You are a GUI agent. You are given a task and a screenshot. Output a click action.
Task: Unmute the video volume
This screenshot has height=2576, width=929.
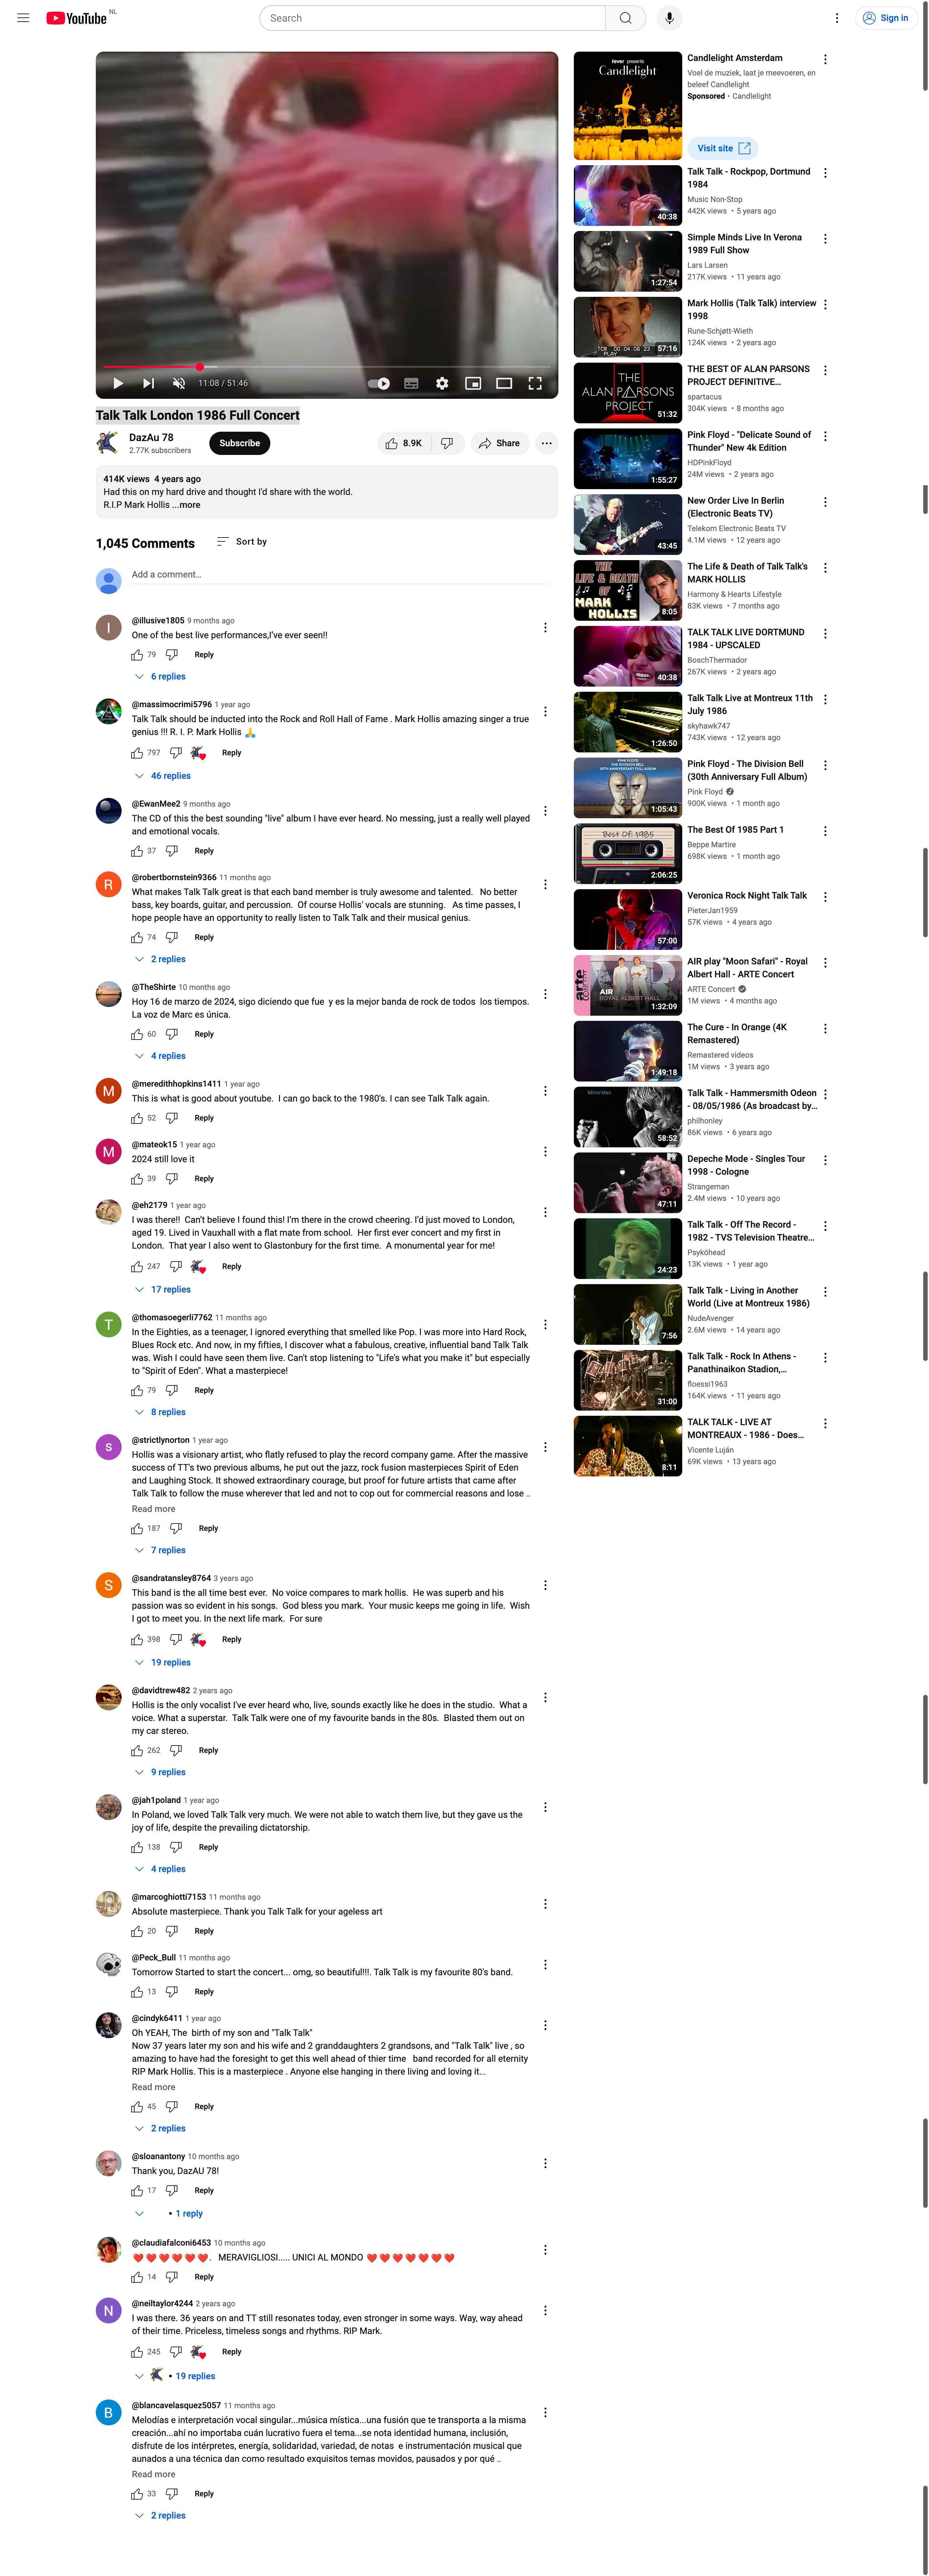pos(179,383)
